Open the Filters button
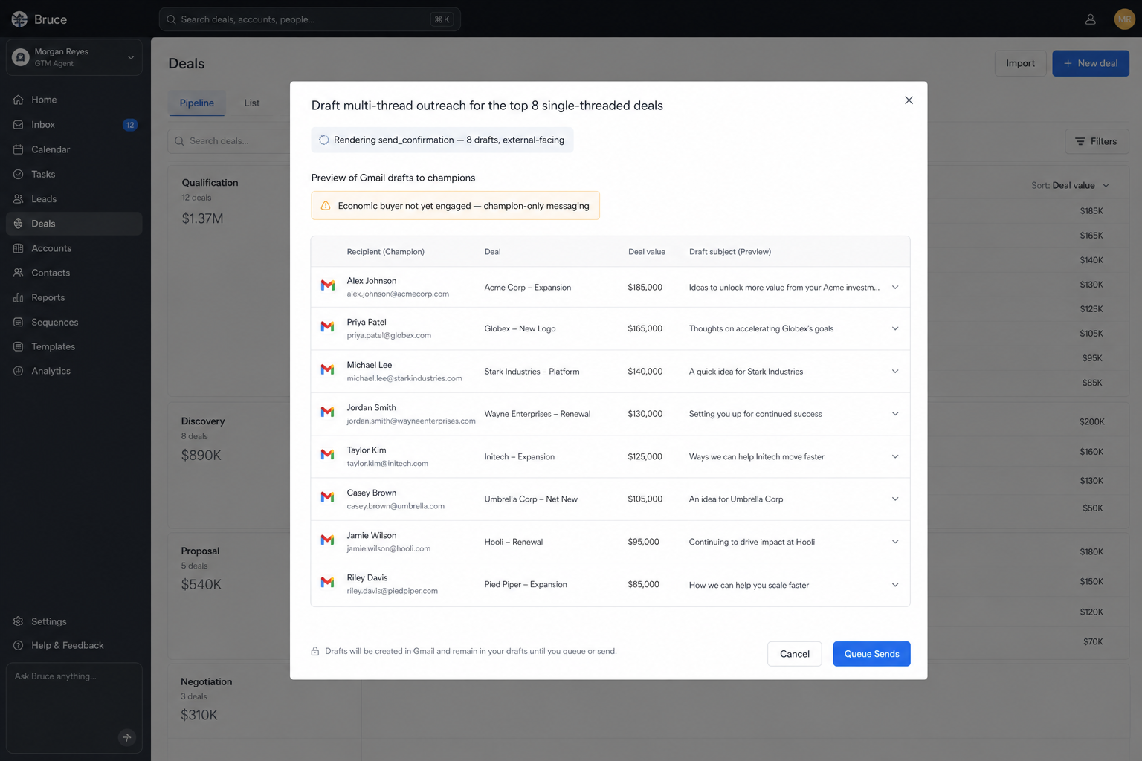Image resolution: width=1142 pixels, height=761 pixels. pyautogui.click(x=1097, y=141)
